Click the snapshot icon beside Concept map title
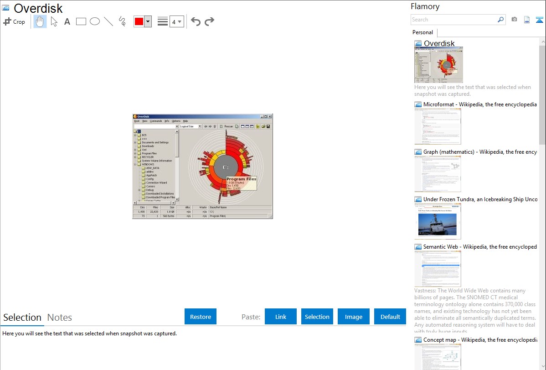Screen dimensions: 546x370 coord(418,340)
